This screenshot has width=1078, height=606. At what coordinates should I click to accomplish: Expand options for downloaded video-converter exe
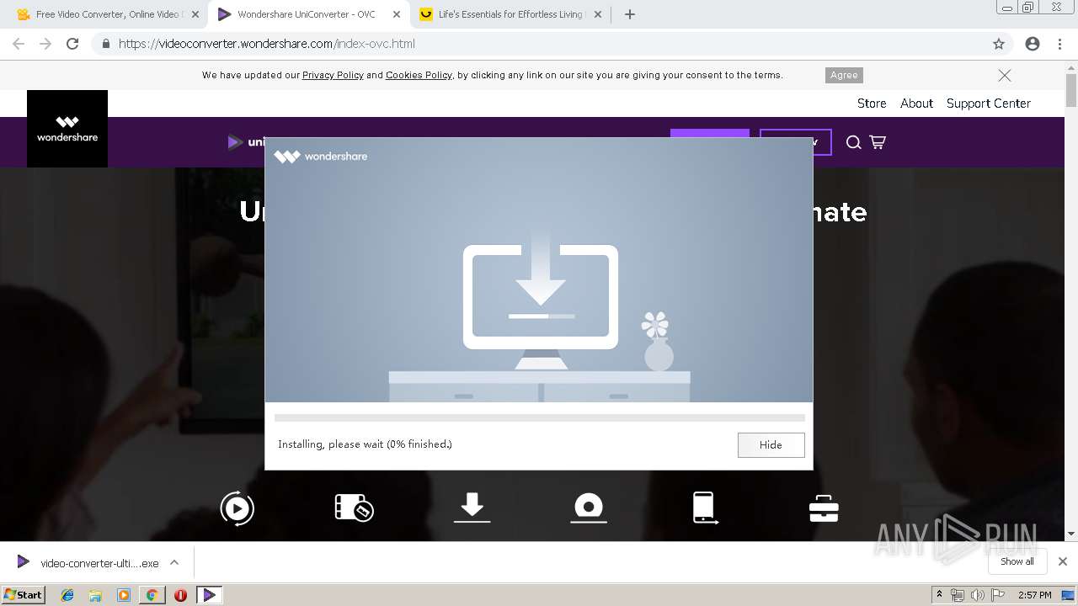[x=174, y=562]
